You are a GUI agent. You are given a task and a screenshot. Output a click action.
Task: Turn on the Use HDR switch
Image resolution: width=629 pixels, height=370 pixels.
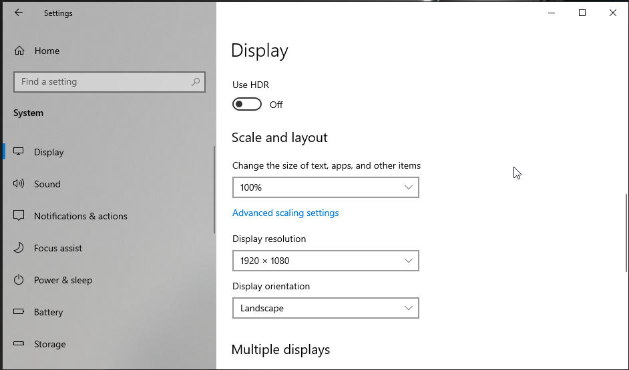pyautogui.click(x=246, y=105)
